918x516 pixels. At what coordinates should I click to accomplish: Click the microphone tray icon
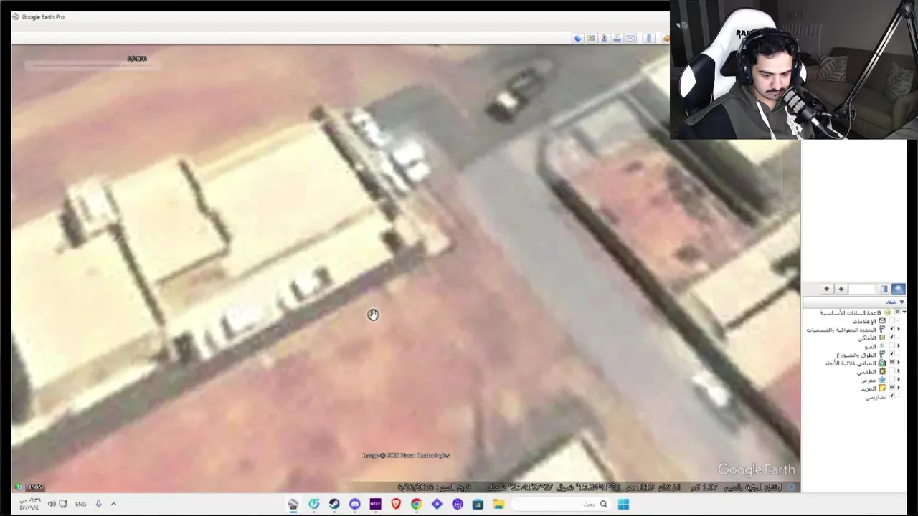99,504
